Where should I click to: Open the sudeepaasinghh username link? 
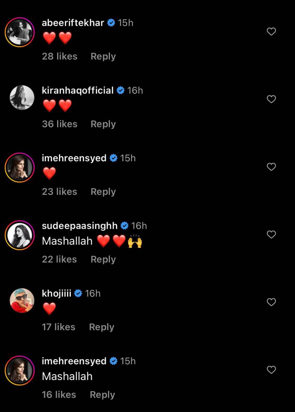[80, 226]
